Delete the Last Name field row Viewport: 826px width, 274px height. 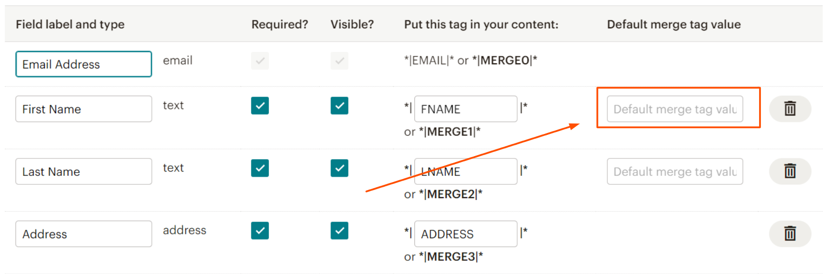790,171
